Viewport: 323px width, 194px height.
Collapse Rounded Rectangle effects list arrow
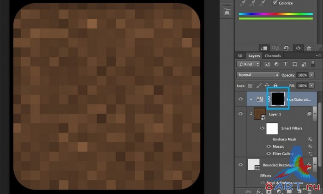[315, 164]
